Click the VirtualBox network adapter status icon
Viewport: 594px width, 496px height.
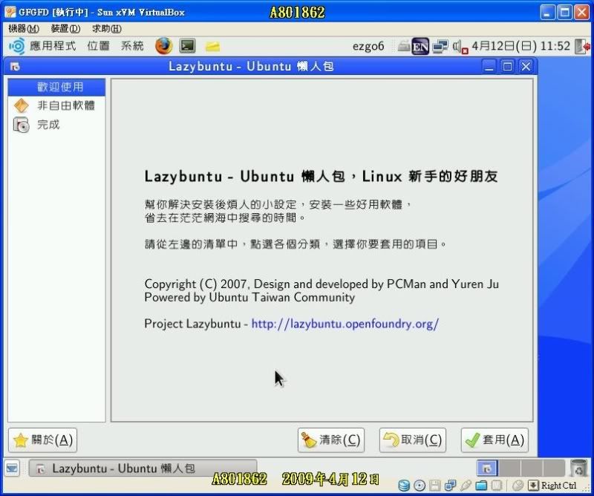coord(451,486)
